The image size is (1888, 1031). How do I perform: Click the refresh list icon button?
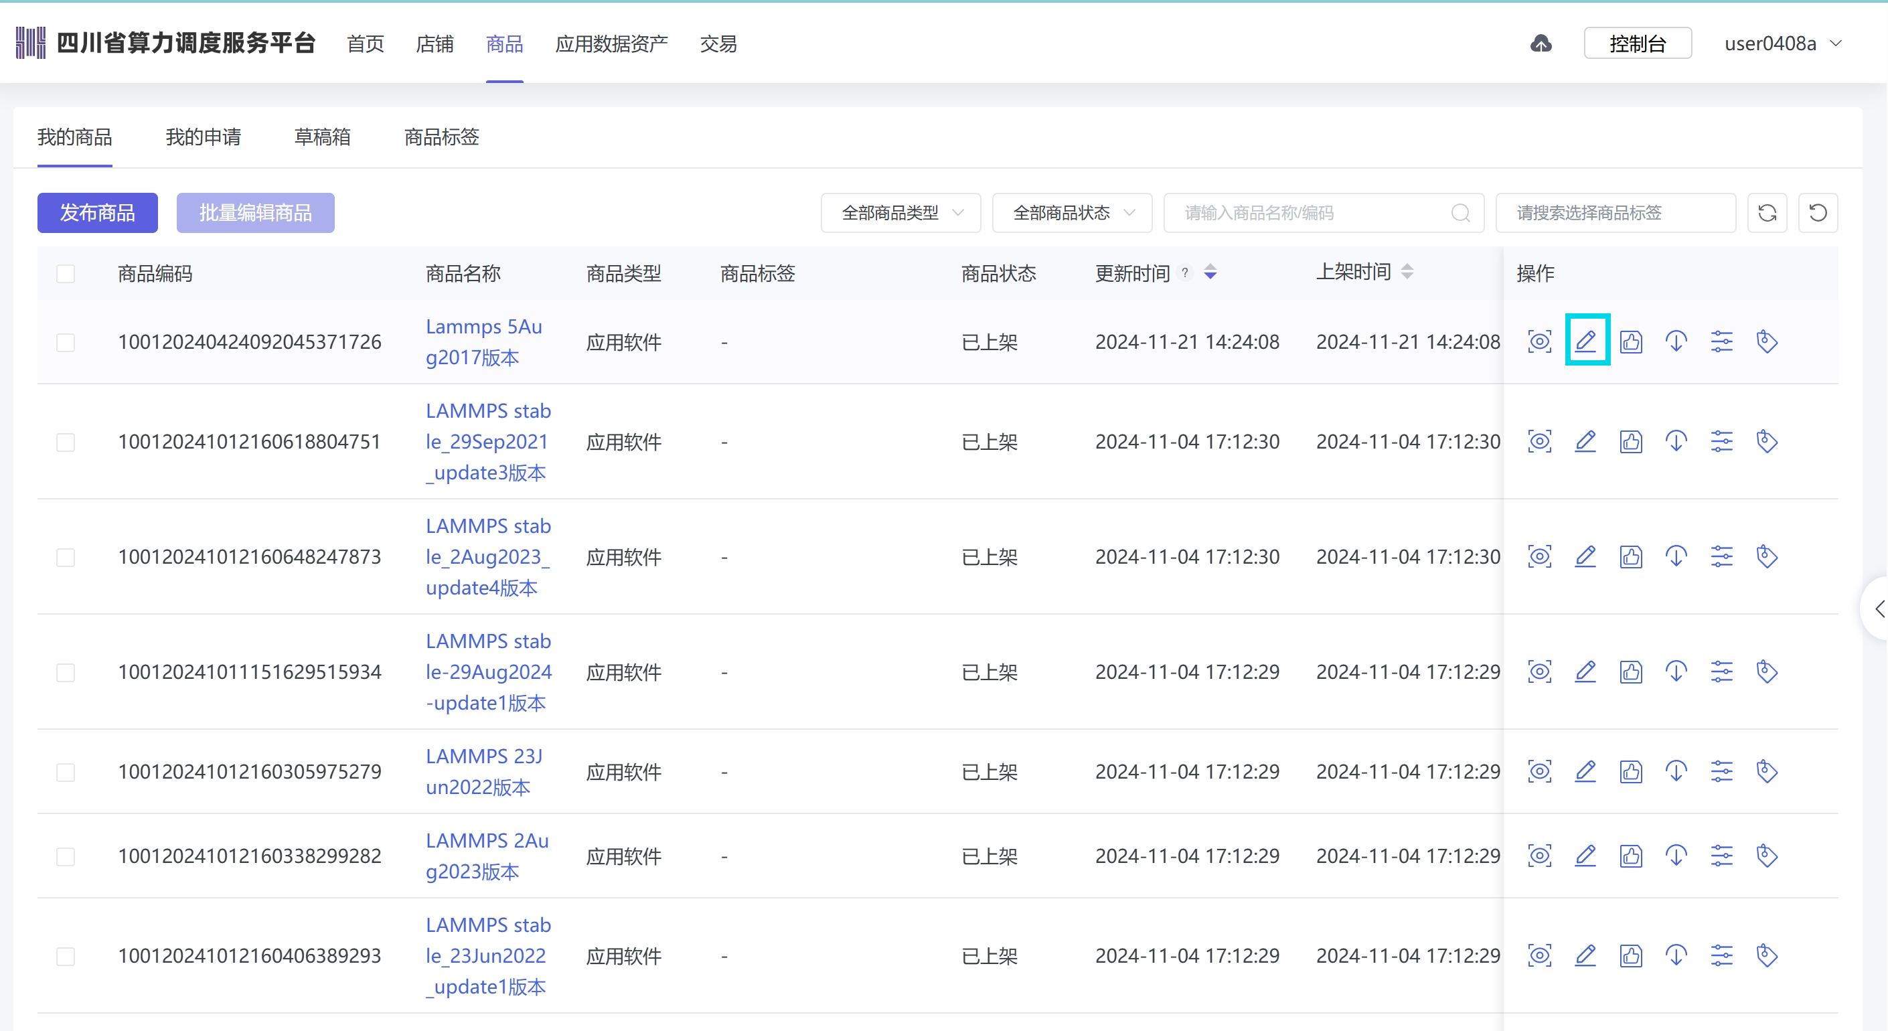[x=1767, y=212]
